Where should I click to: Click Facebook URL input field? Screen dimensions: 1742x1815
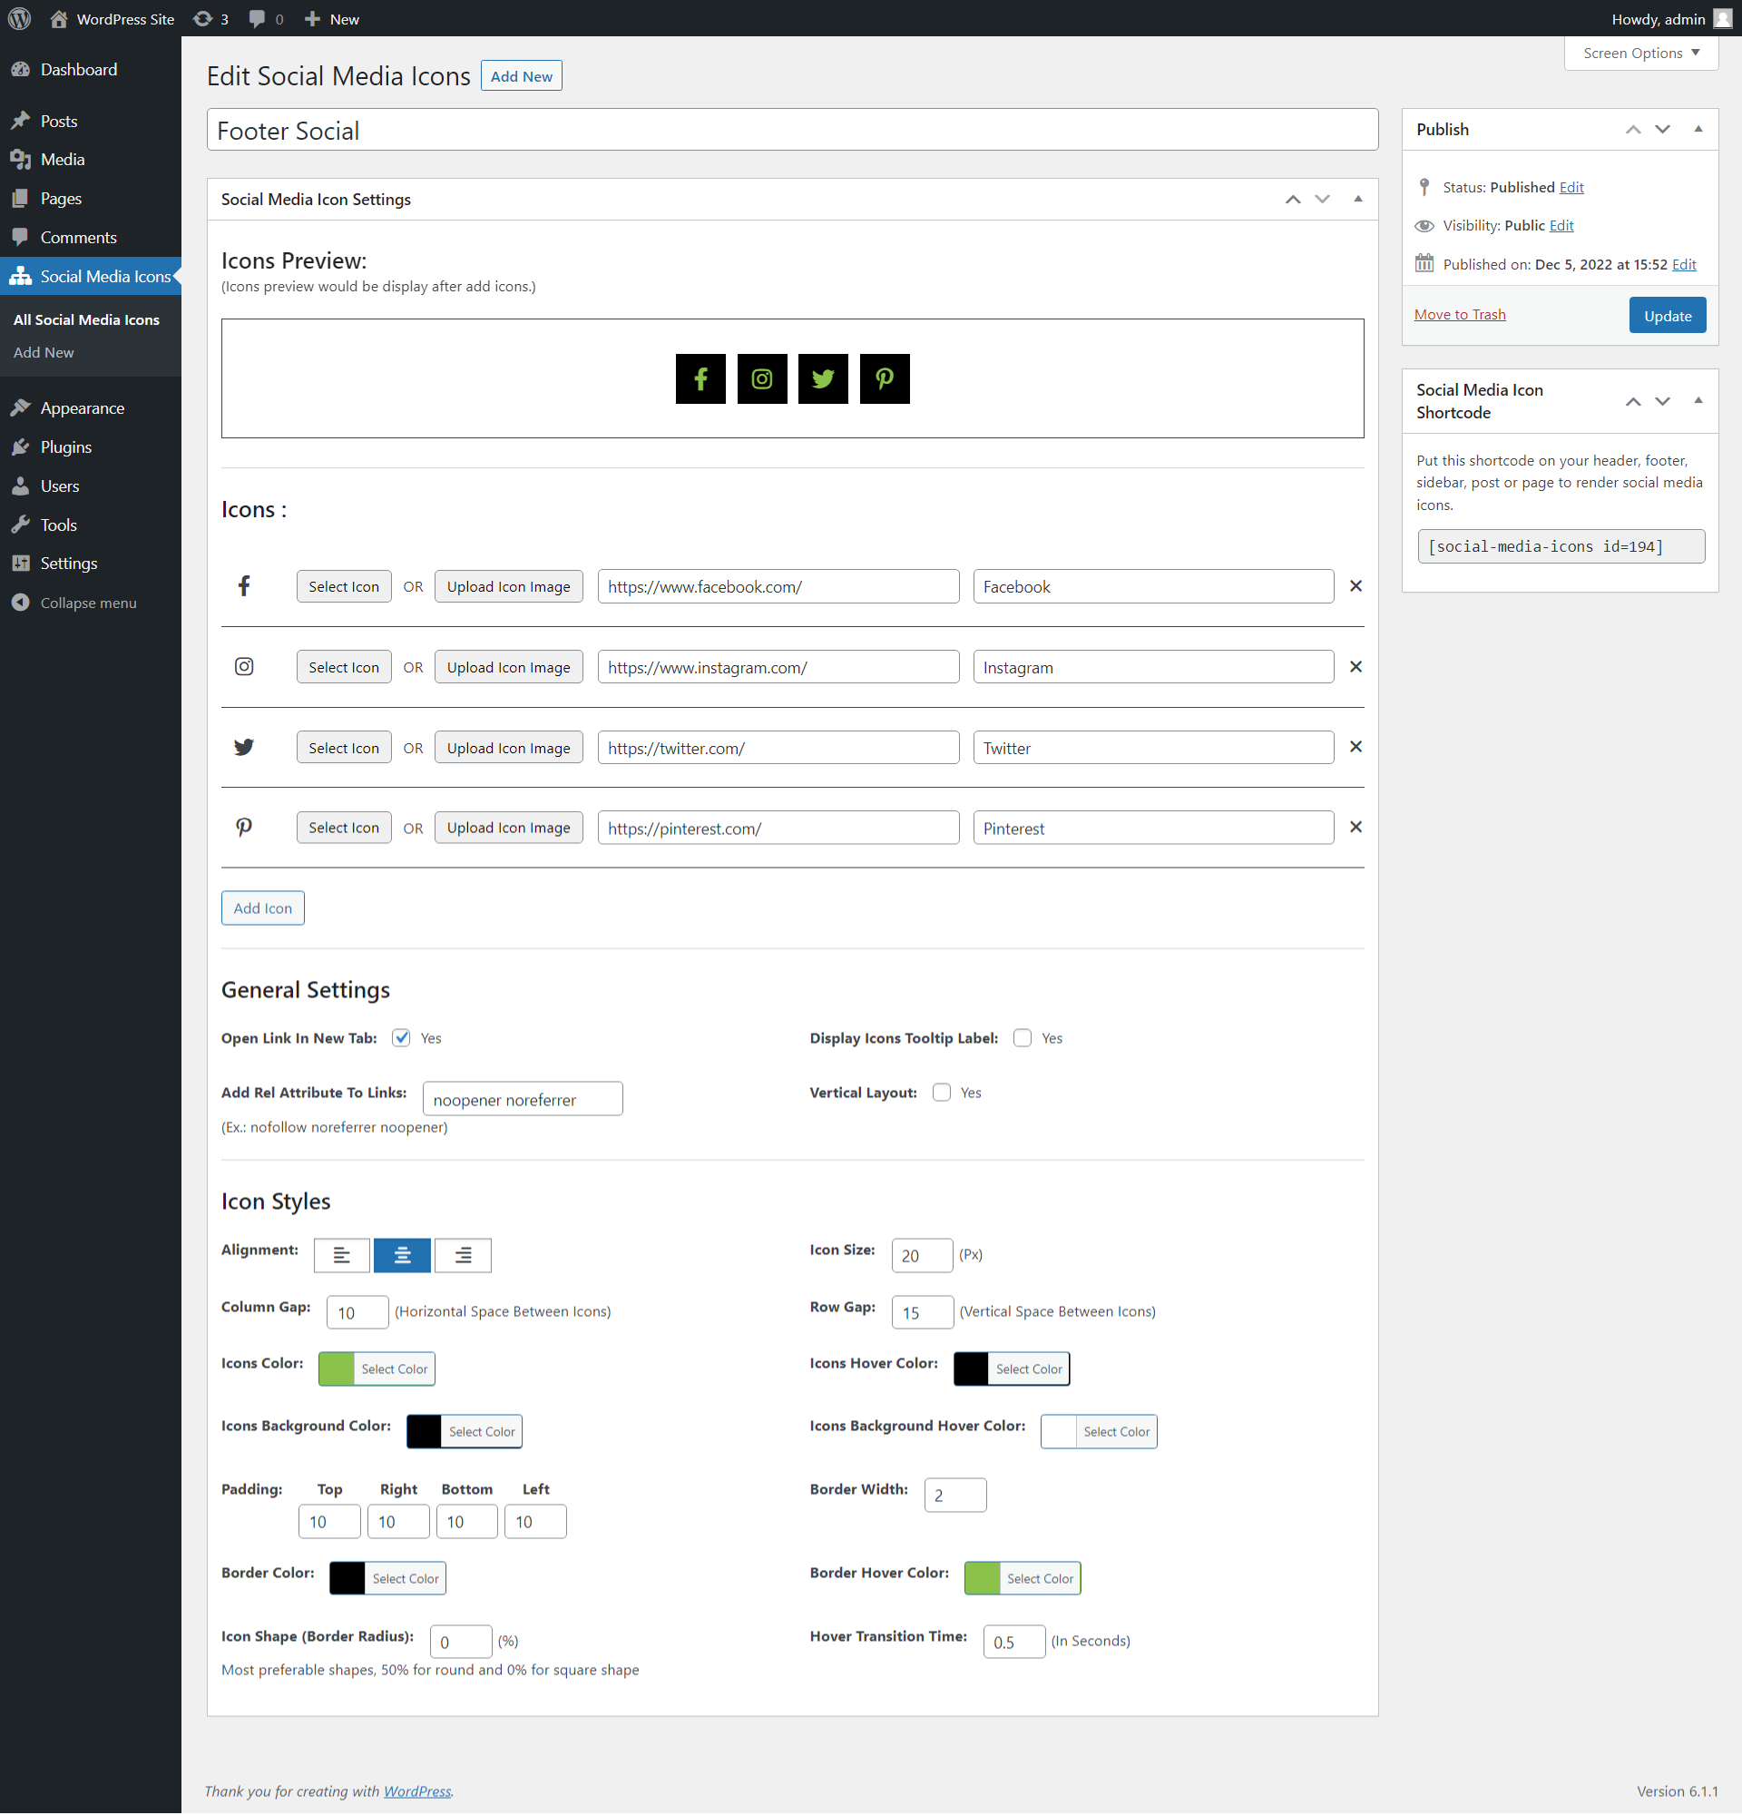775,586
